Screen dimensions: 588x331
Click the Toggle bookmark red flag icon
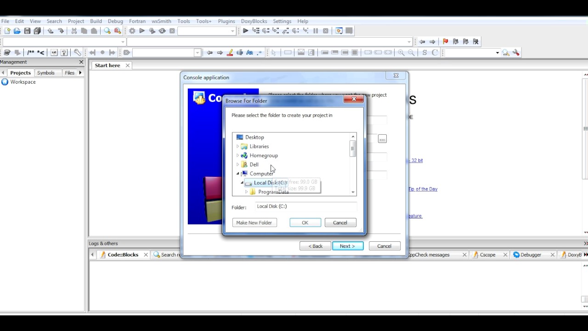point(445,41)
